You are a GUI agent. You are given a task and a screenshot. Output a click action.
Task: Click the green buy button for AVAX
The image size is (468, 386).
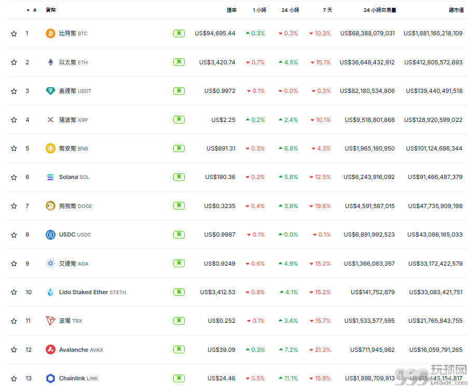click(179, 349)
